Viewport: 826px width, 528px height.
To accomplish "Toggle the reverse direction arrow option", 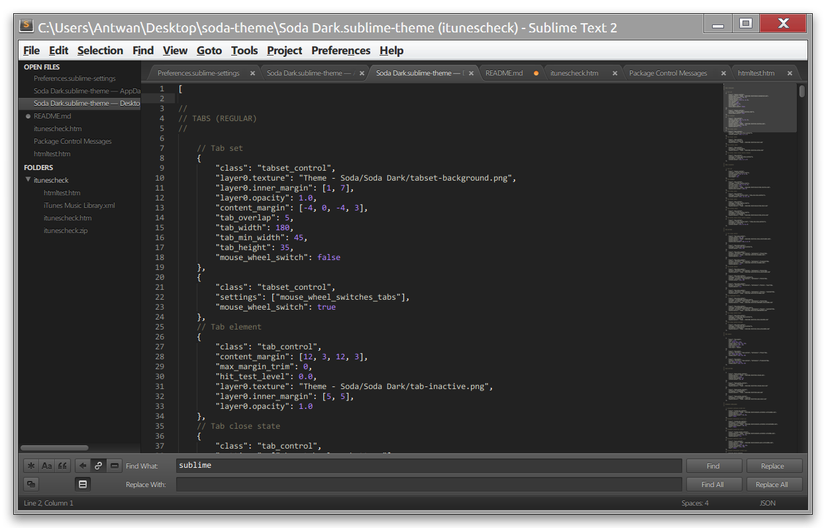I will [x=83, y=466].
